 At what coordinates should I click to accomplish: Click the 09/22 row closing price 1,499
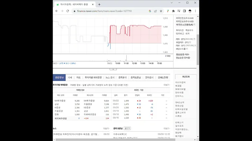pos(126,101)
